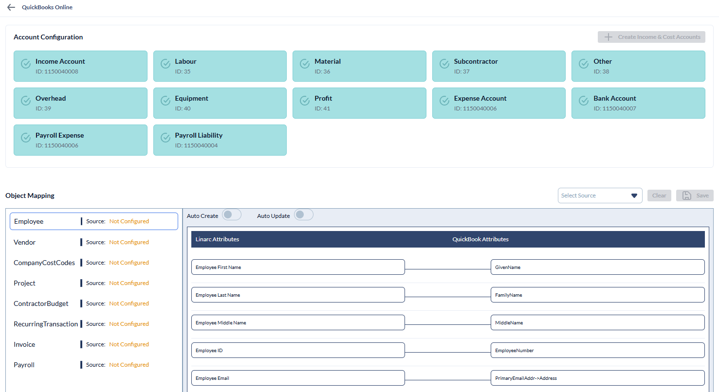Click the Equipment card title text
The image size is (719, 392).
click(x=191, y=98)
